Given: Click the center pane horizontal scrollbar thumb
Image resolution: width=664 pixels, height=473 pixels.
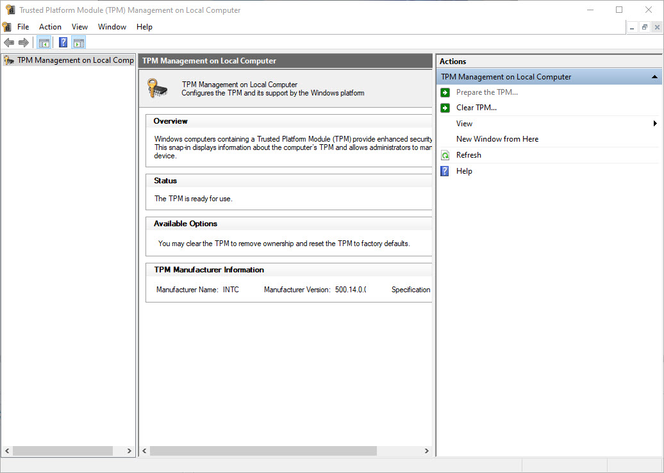Looking at the screenshot, I should click(x=263, y=451).
